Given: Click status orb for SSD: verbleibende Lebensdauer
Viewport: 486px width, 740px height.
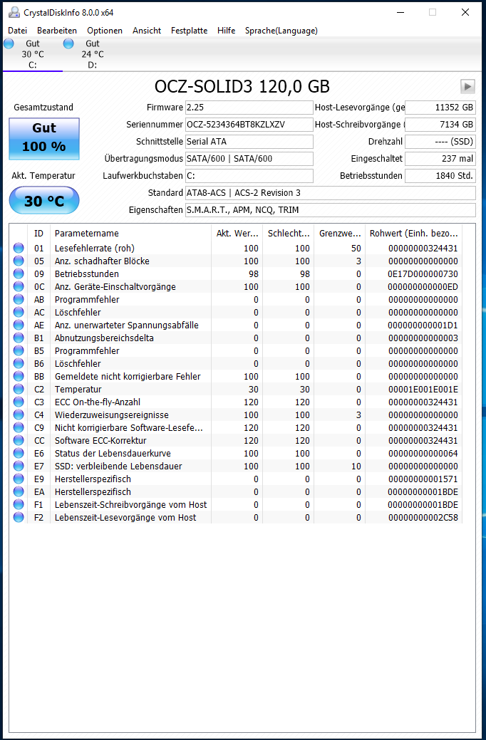Looking at the screenshot, I should click(x=19, y=466).
